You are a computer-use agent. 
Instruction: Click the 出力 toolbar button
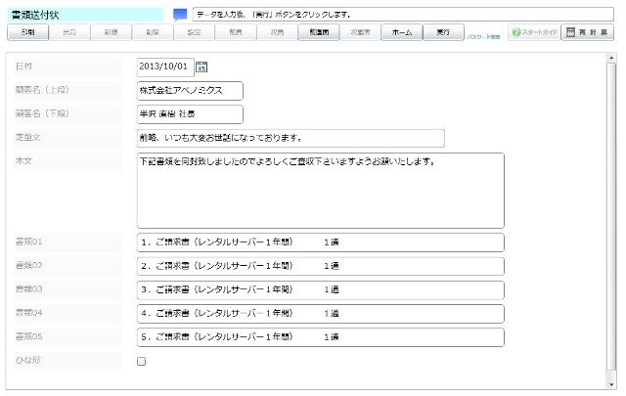pos(69,32)
